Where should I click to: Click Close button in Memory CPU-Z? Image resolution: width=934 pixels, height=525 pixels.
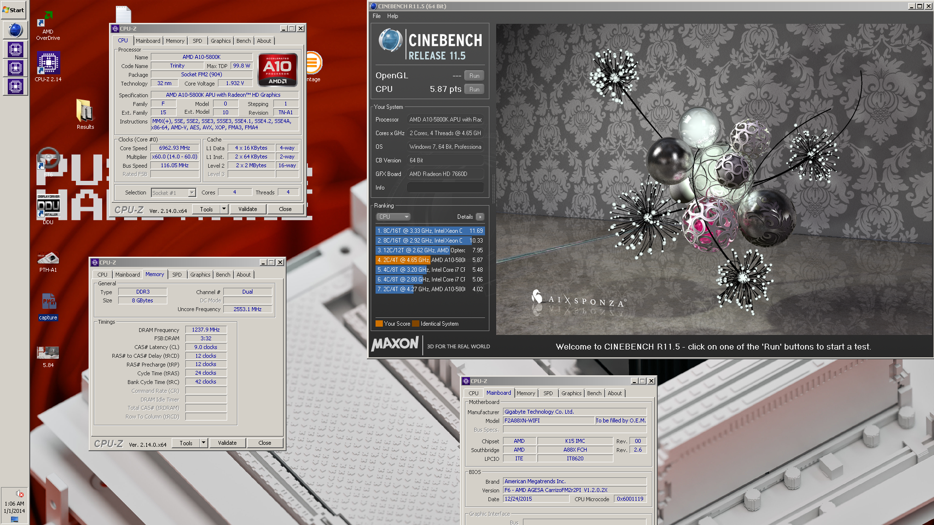pos(265,443)
